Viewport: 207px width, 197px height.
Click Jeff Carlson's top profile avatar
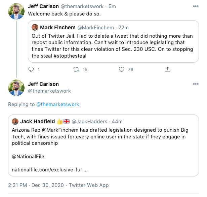click(16, 11)
